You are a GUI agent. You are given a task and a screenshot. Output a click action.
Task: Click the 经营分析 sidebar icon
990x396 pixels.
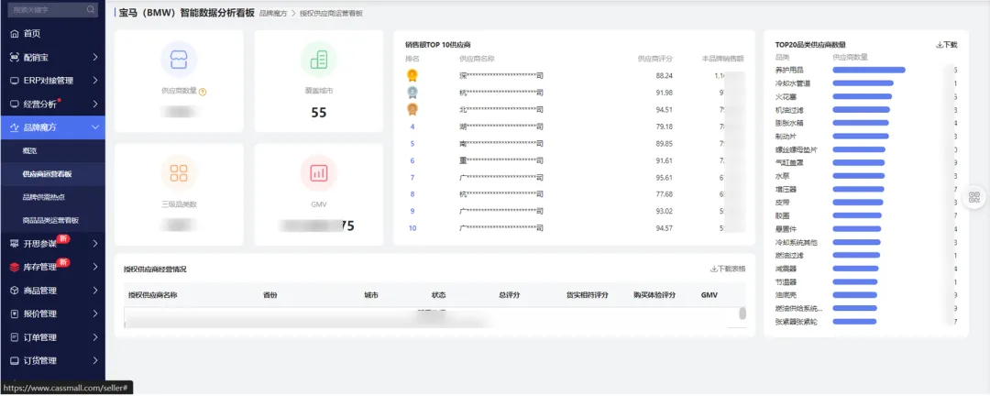15,104
